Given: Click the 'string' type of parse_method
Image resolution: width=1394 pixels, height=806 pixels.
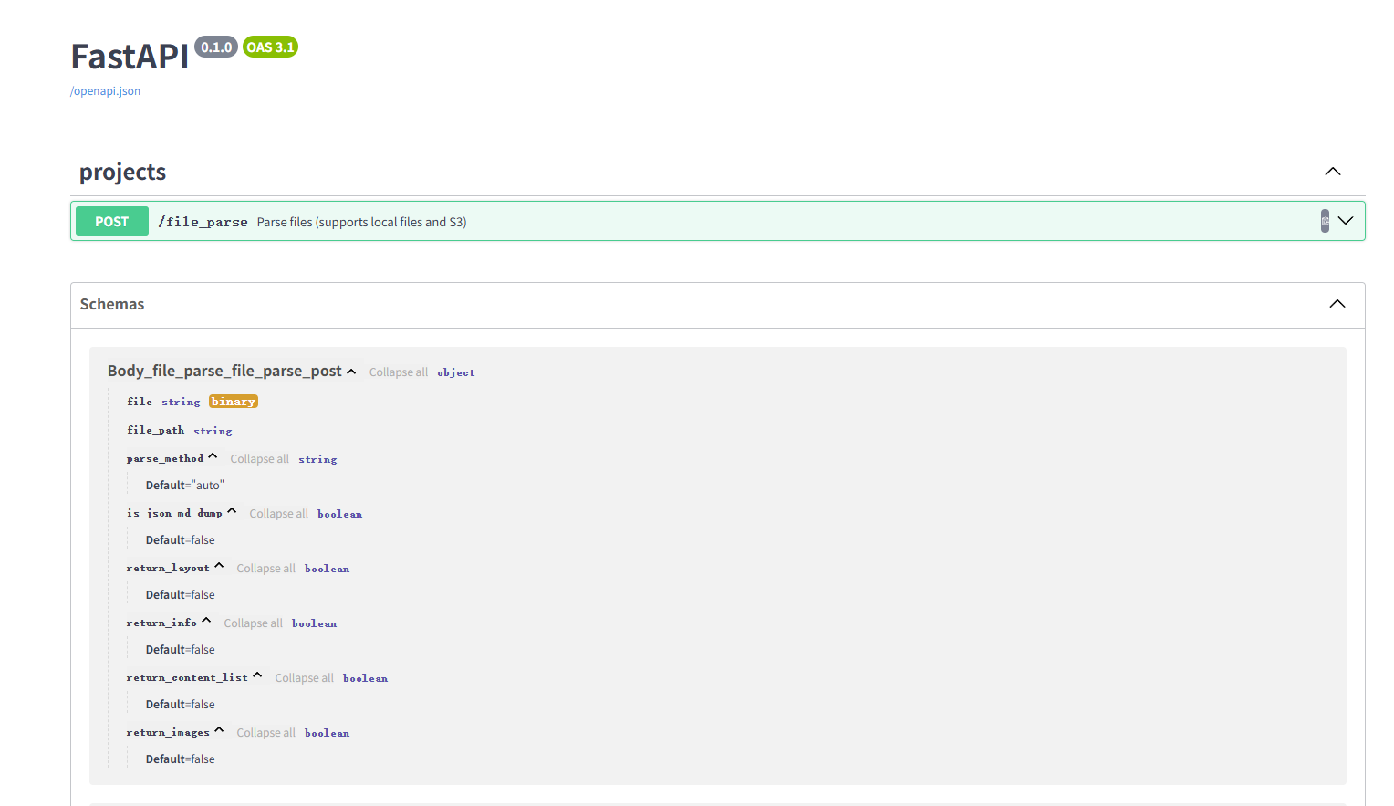Looking at the screenshot, I should [317, 459].
